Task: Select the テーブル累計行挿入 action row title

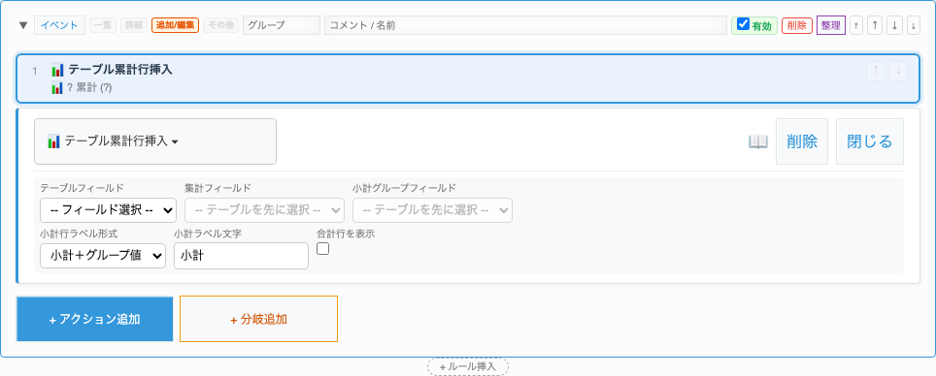Action: click(120, 69)
